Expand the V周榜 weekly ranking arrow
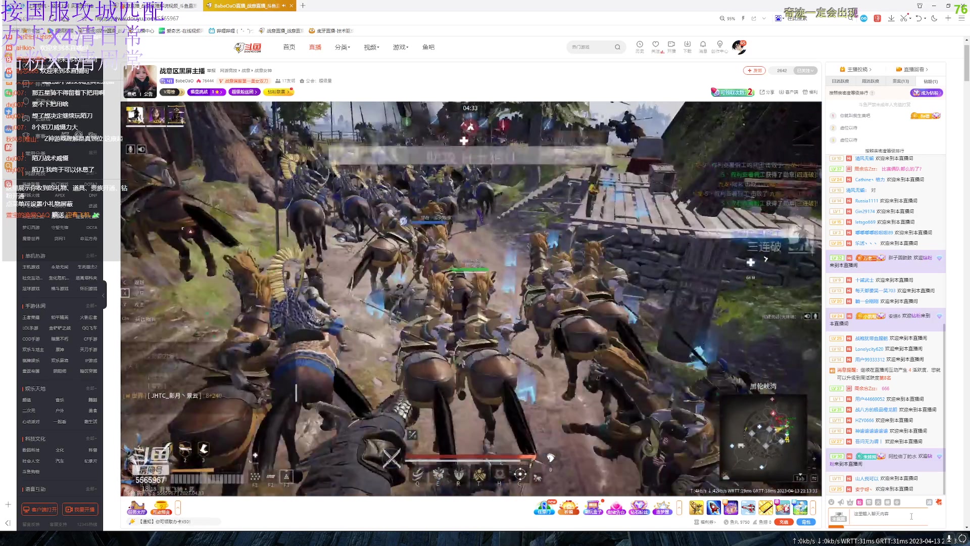970x546 pixels. 182,92
